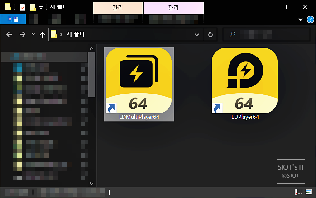This screenshot has height=198, width=316.
Task: Switch to the large icons view layout
Action: pos(309,192)
